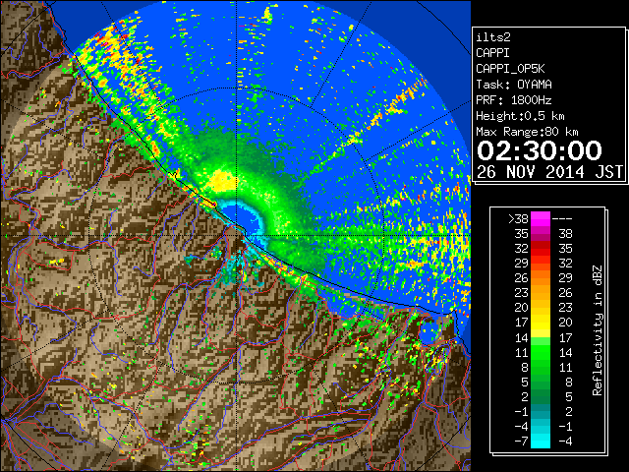Click the date 26 NOV 2014 JST
Image resolution: width=629 pixels, height=472 pixels.
[x=549, y=172]
